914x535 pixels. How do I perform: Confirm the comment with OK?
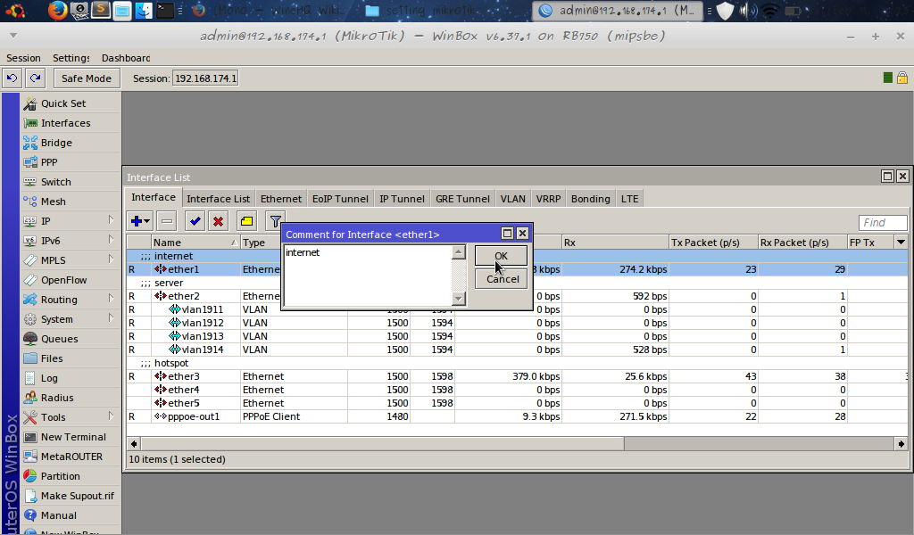(x=501, y=256)
